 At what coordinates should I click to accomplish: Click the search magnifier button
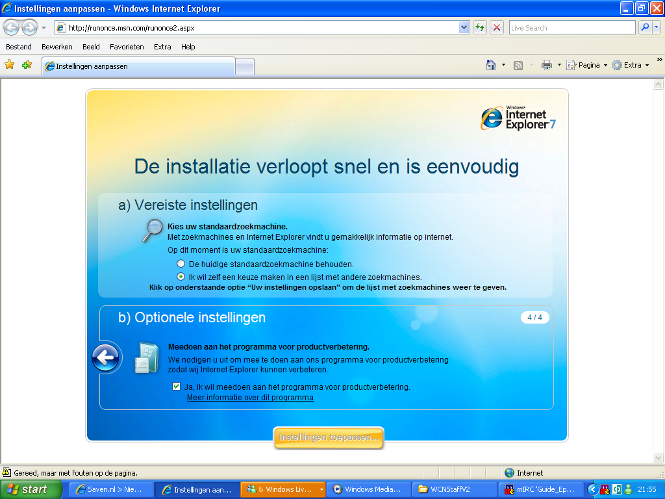click(x=645, y=28)
